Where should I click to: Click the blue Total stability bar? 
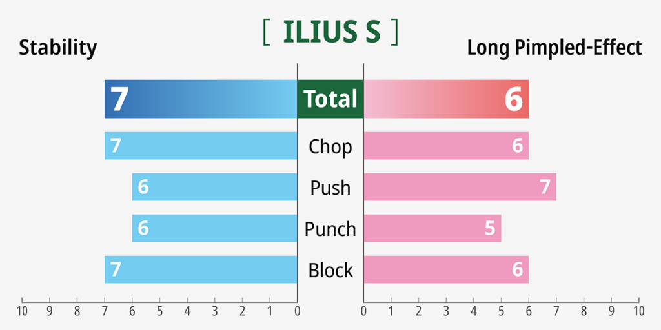click(x=201, y=99)
